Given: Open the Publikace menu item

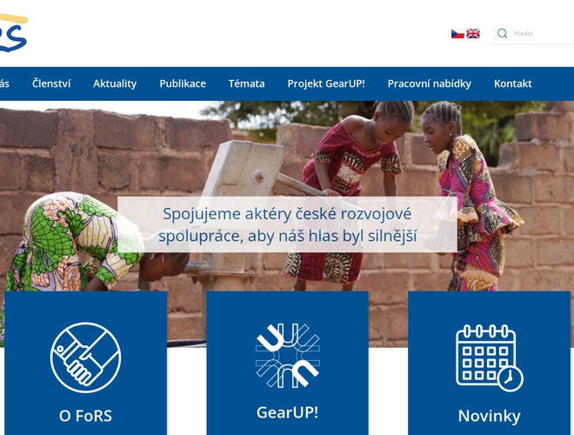Looking at the screenshot, I should (x=183, y=84).
